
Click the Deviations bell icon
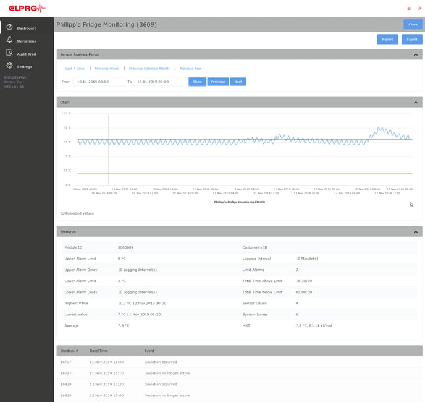pyautogui.click(x=9, y=40)
